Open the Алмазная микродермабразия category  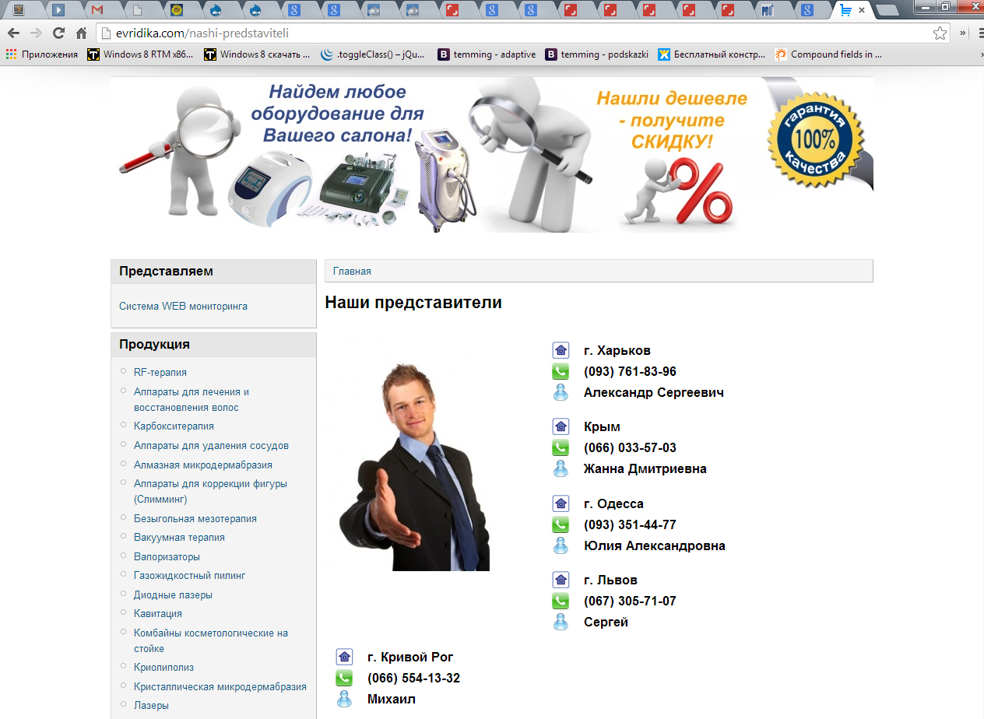click(203, 465)
